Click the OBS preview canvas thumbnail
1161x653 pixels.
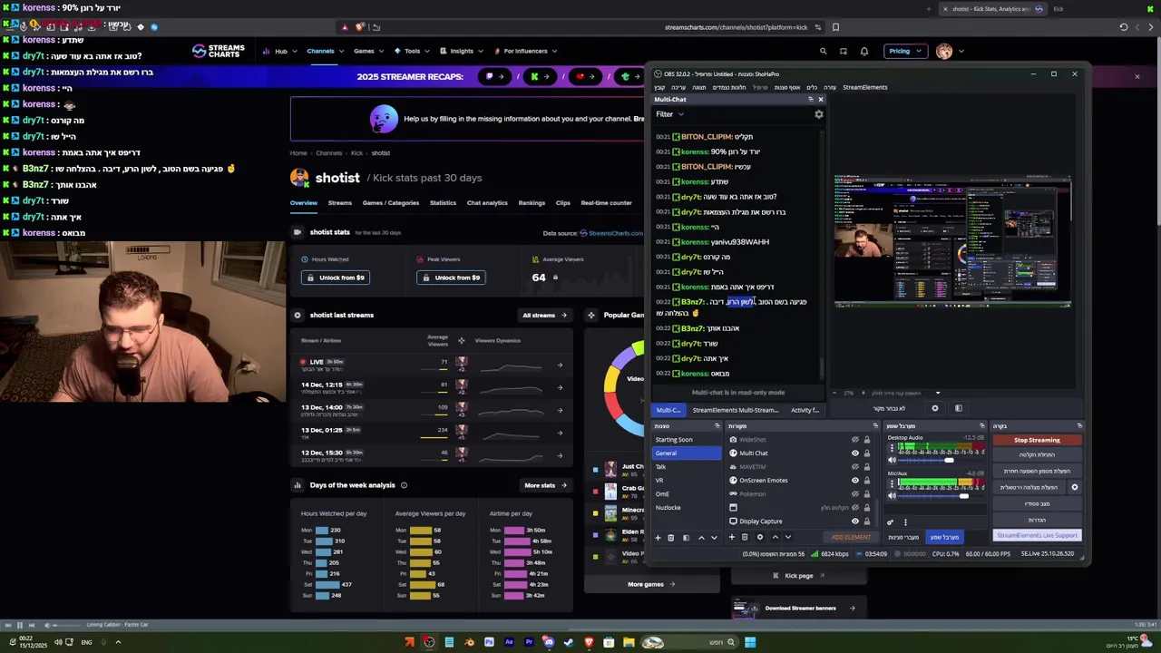pos(952,243)
